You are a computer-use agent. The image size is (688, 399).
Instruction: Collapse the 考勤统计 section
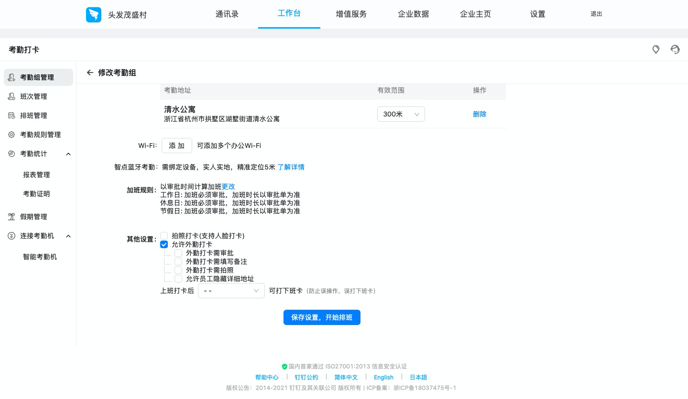coord(68,154)
